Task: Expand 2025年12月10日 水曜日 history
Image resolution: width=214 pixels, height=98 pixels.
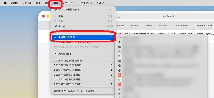Action: 83,70
